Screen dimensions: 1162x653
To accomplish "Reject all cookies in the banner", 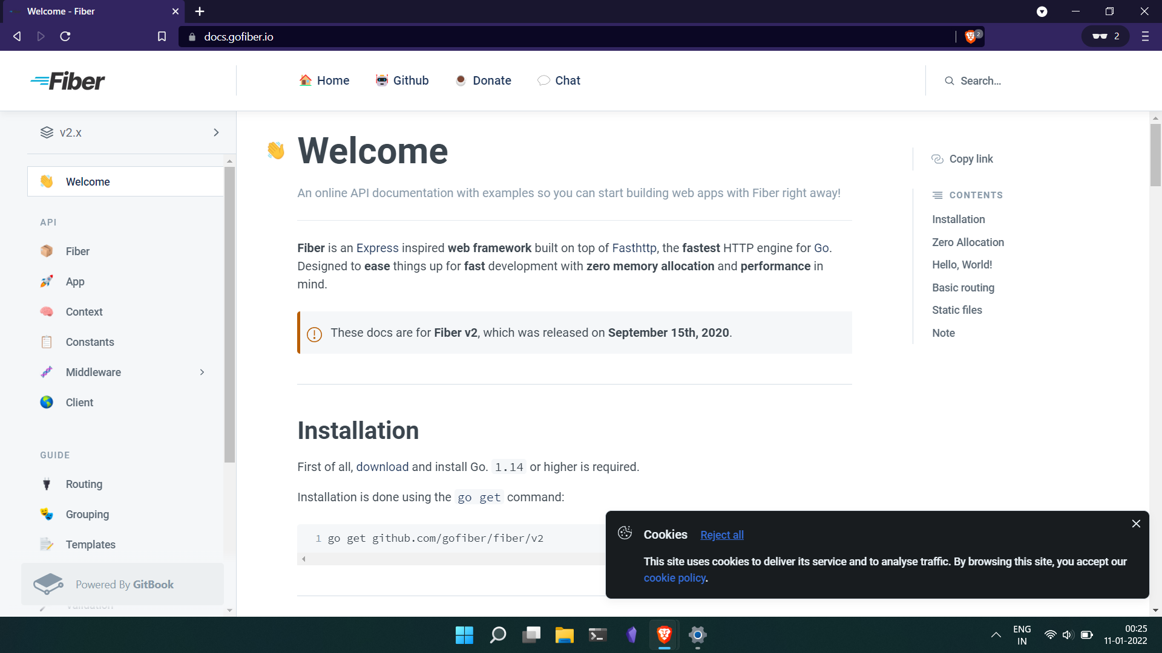I will point(721,535).
